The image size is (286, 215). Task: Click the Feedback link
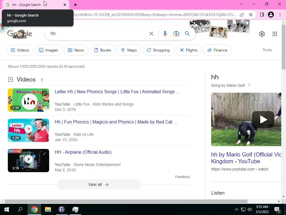[183, 177]
